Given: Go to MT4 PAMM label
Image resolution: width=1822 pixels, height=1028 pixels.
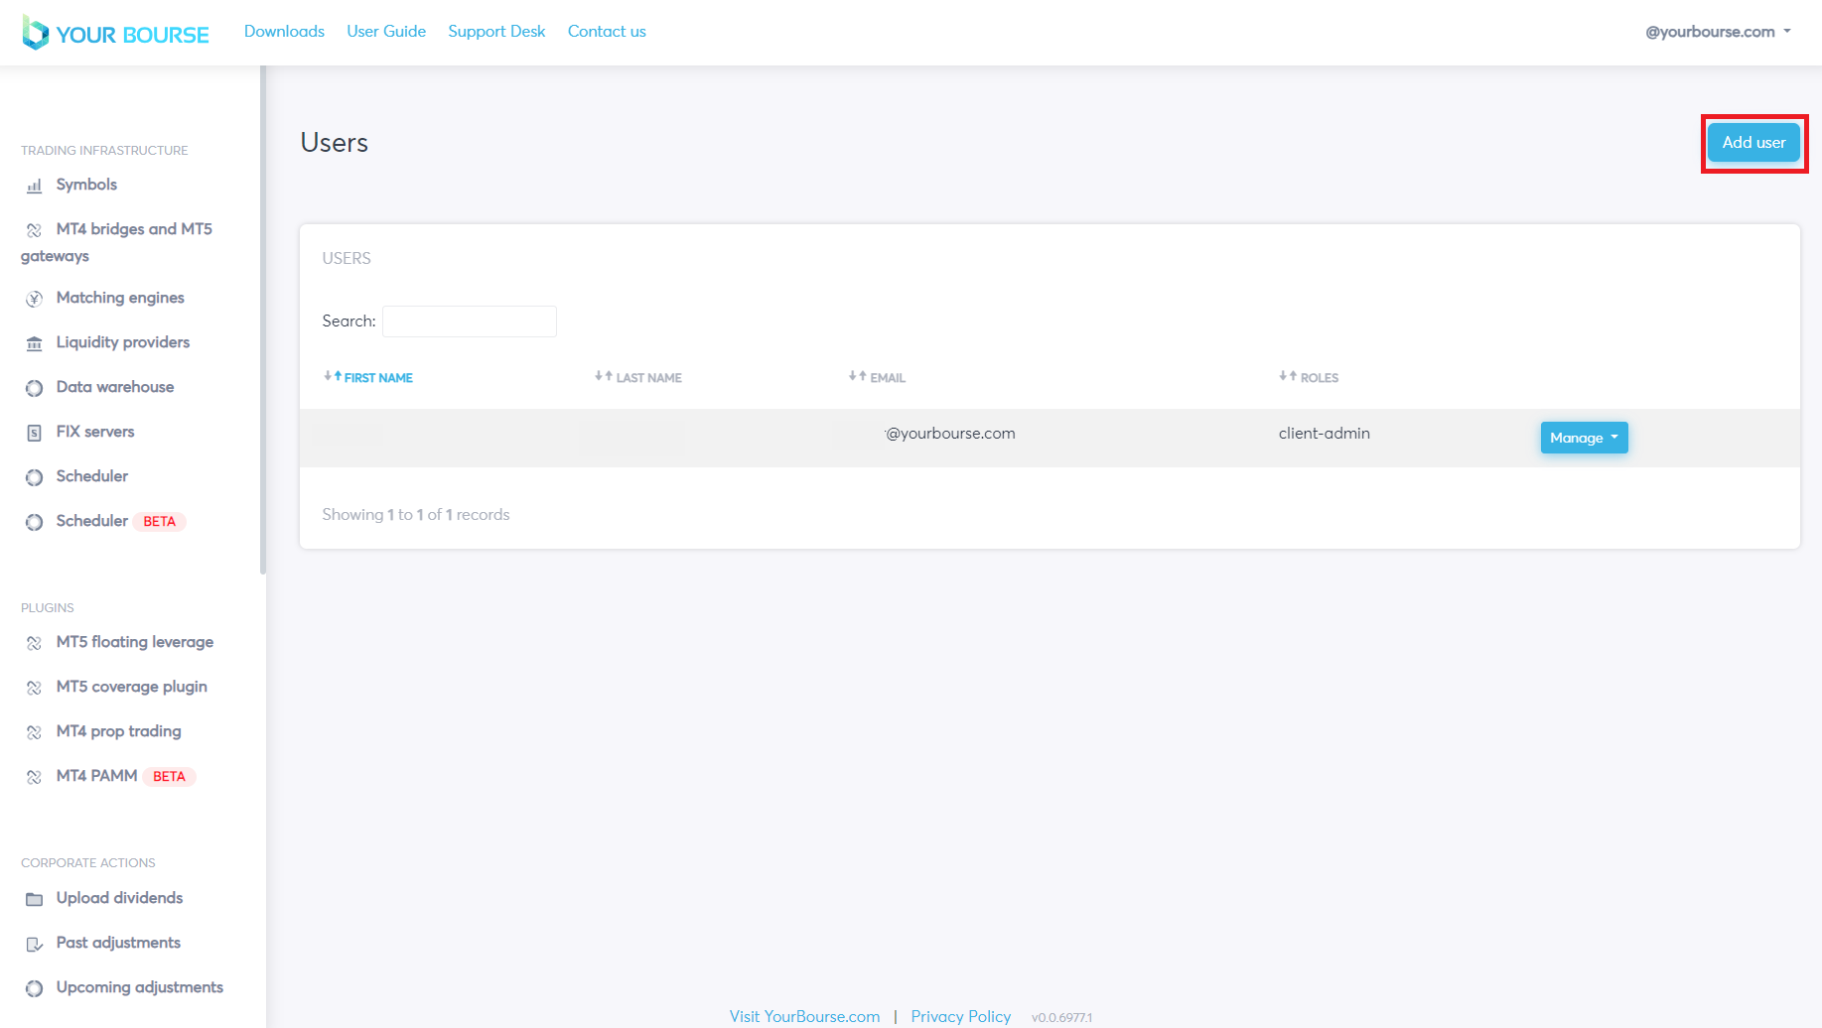Looking at the screenshot, I should click(x=96, y=776).
